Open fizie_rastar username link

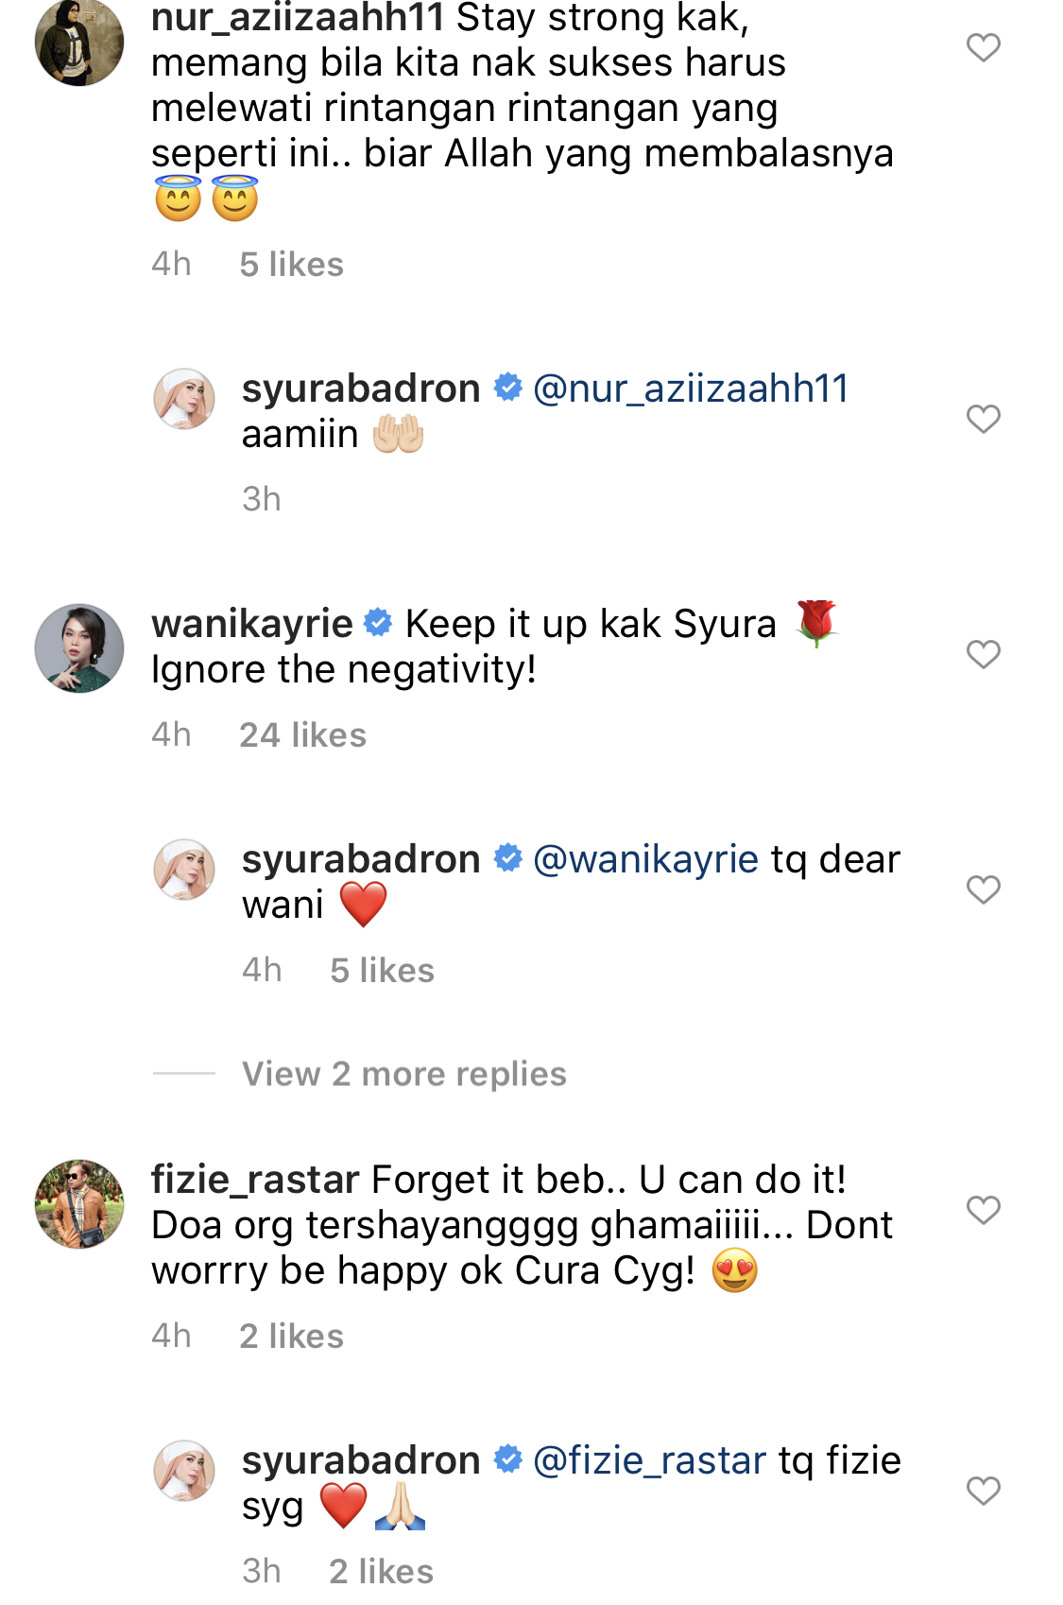tap(255, 1180)
